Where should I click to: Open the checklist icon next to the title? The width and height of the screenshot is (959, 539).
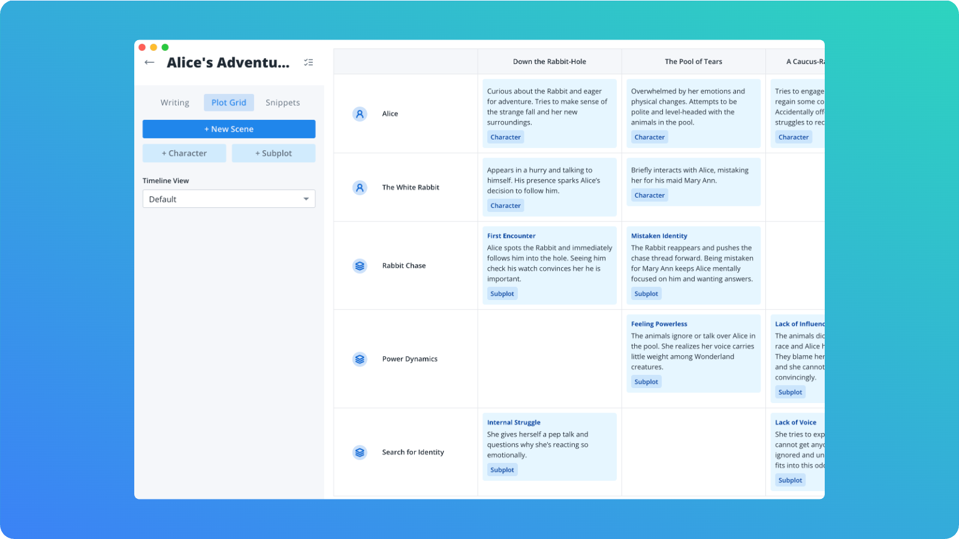[x=309, y=62]
